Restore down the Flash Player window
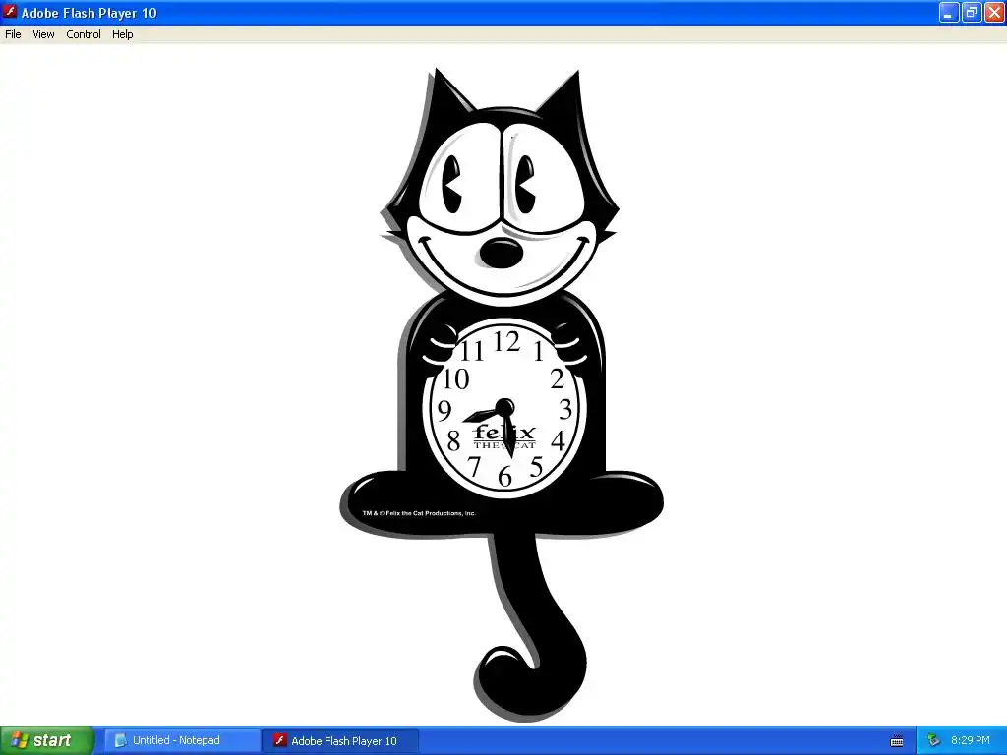Viewport: 1007px width, 755px height. click(x=971, y=12)
